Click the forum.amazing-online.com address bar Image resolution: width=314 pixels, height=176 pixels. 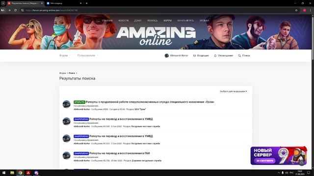pyautogui.click(x=156, y=10)
